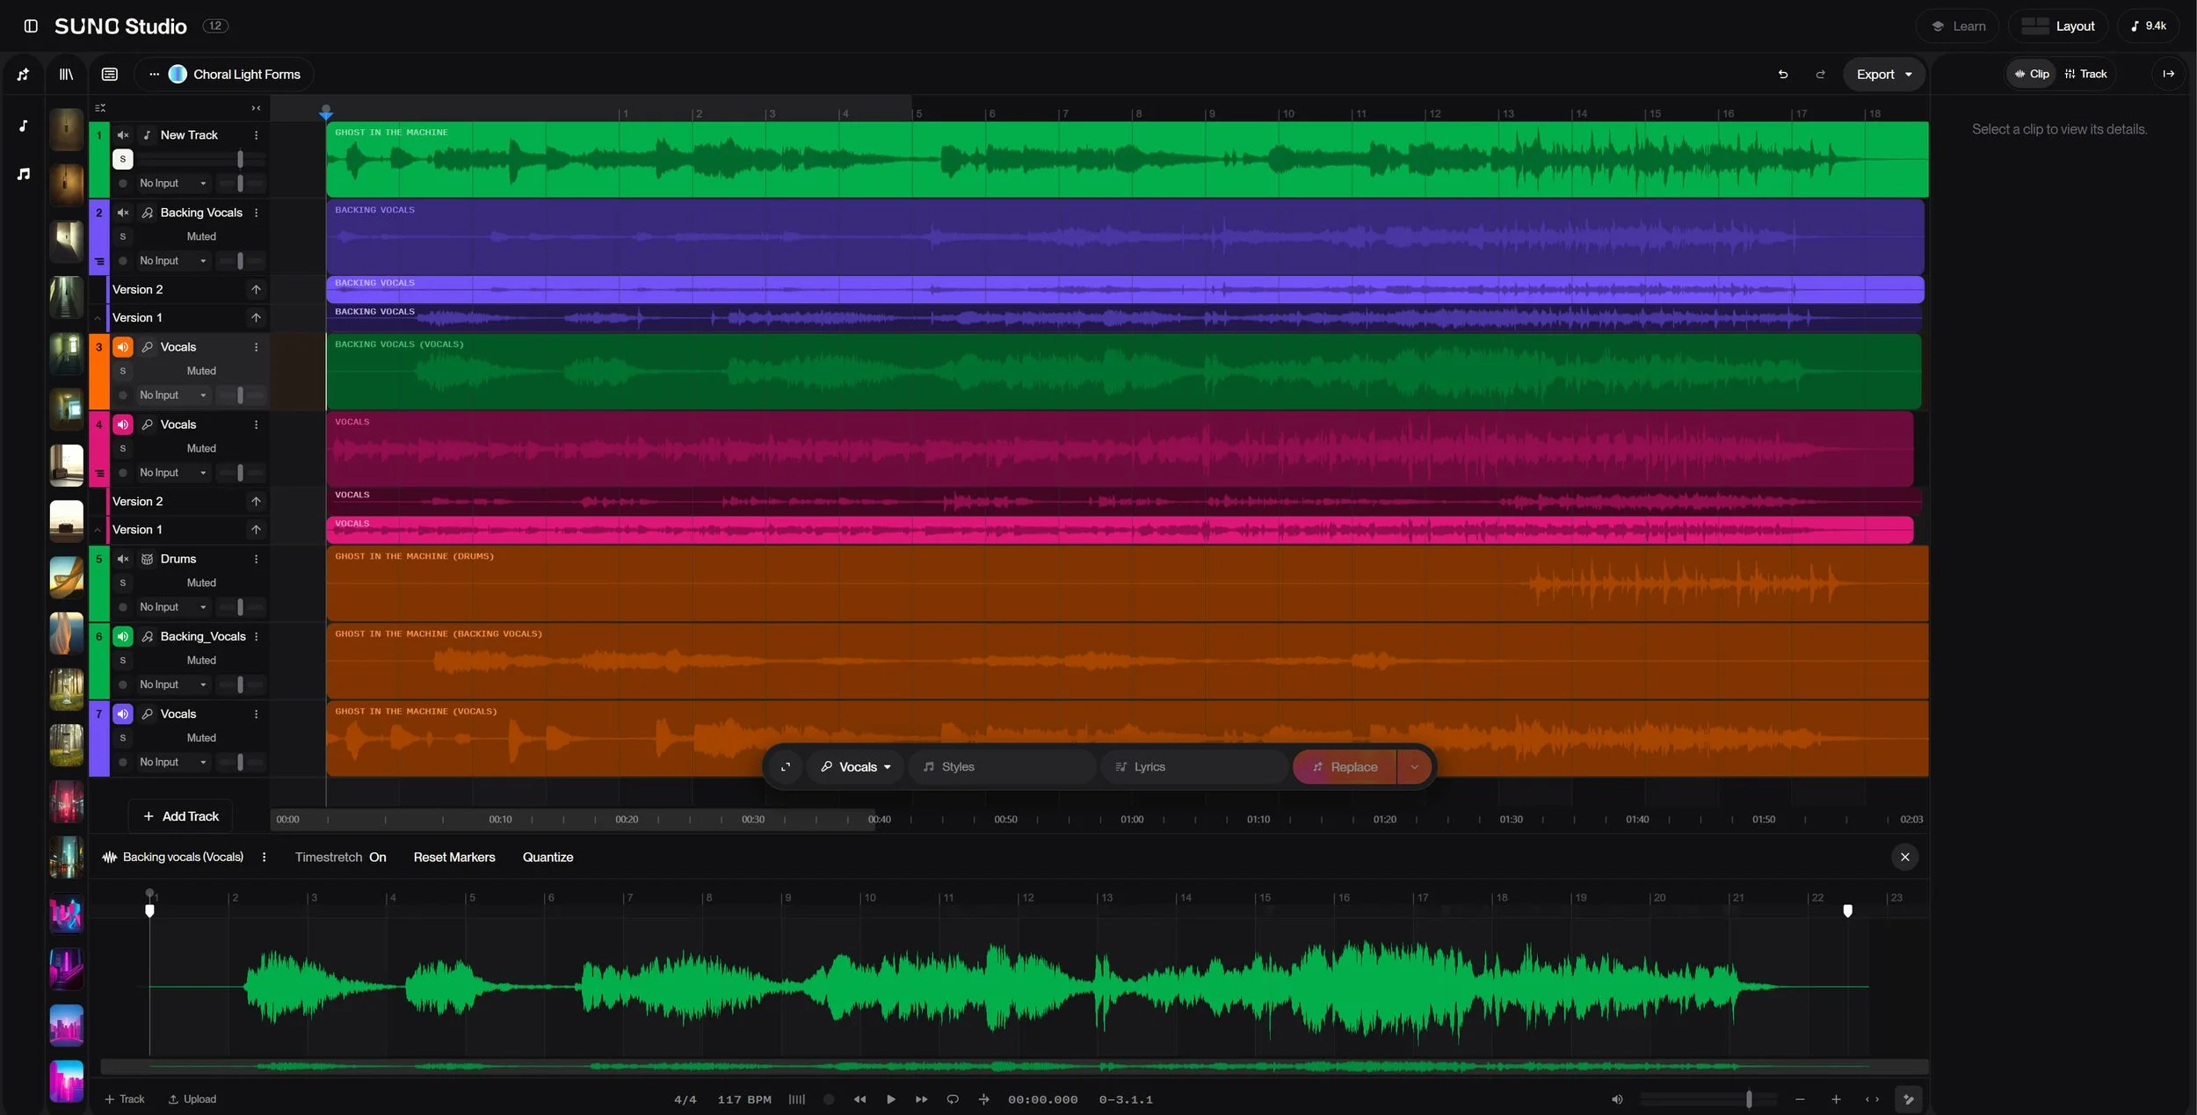Open the library panel icon

[66, 75]
